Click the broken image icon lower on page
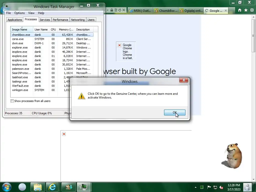Screen dimensions: 256x192 click(x=64, y=134)
